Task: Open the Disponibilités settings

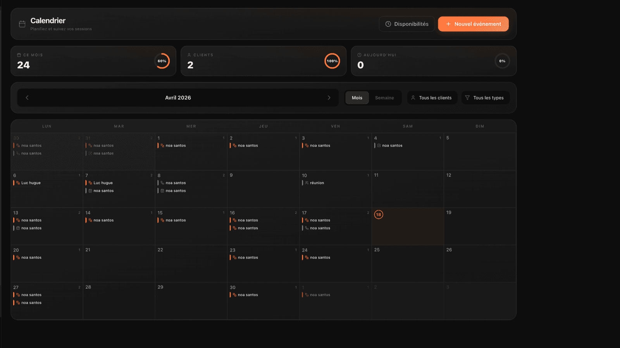Action: pyautogui.click(x=407, y=24)
